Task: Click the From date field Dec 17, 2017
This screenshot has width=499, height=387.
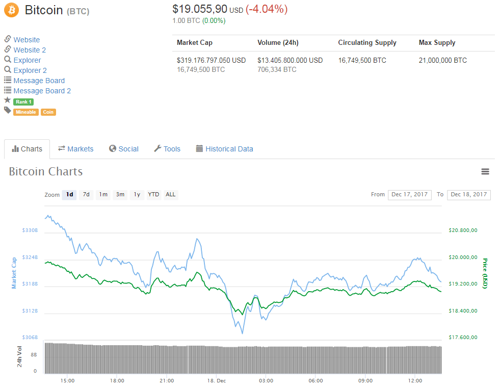Action: 410,195
